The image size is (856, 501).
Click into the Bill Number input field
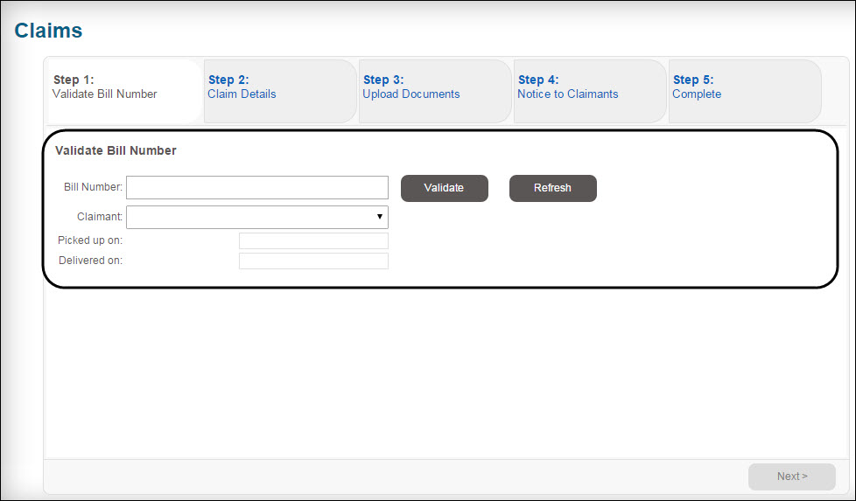pos(257,187)
